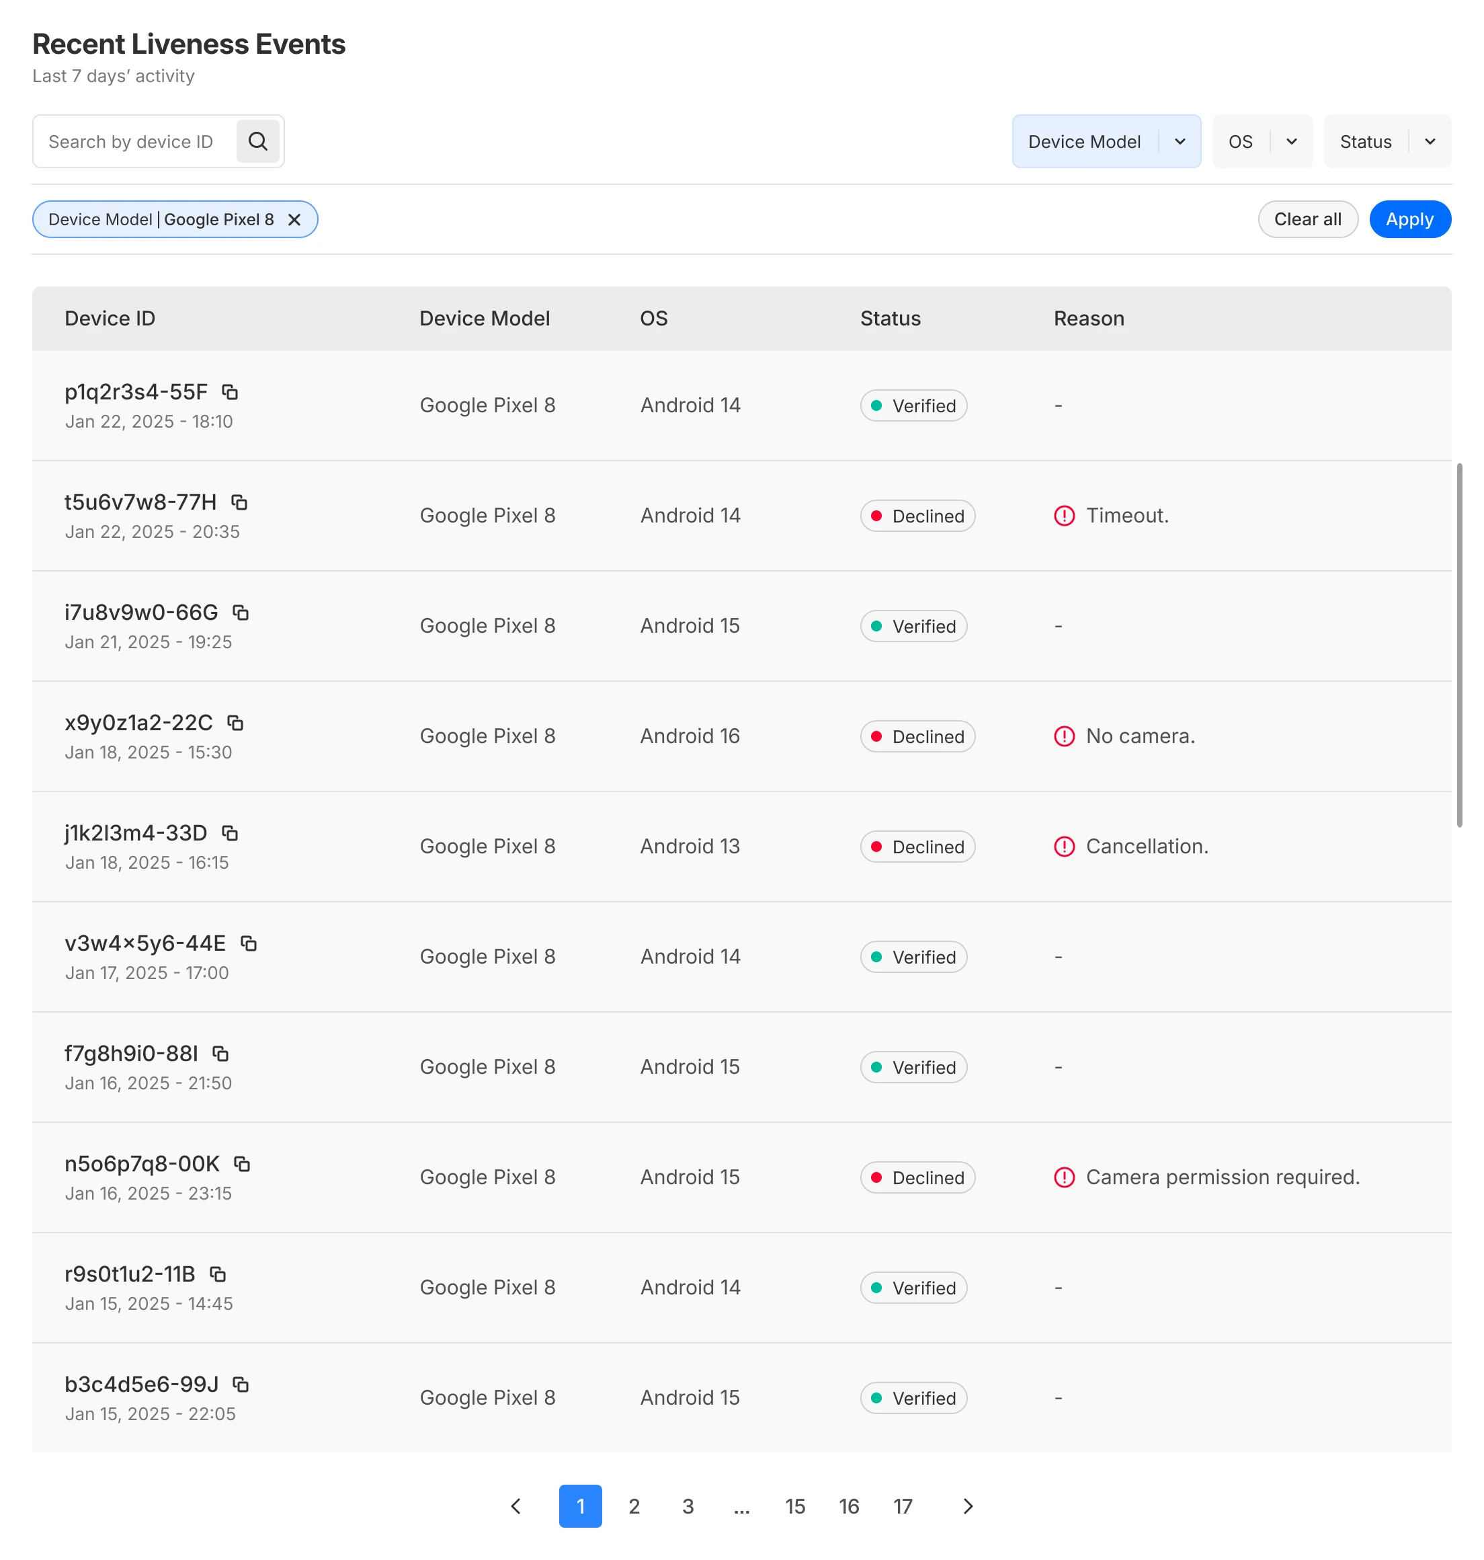Copy device ID n5o6p7q8-00K
Image resolution: width=1484 pixels, height=1560 pixels.
point(241,1163)
